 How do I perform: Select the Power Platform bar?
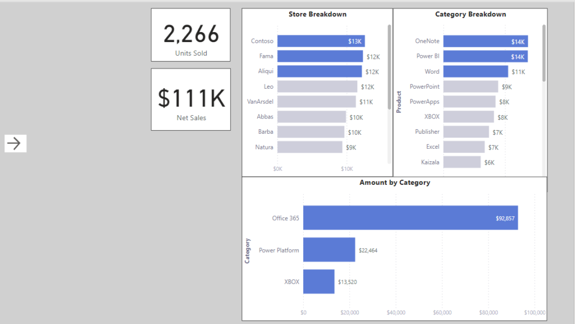pyautogui.click(x=328, y=250)
